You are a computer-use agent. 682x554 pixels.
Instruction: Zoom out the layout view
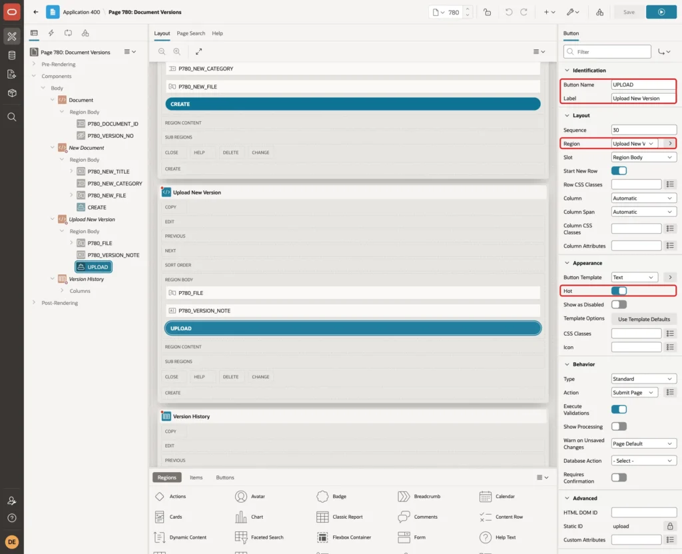tap(162, 51)
